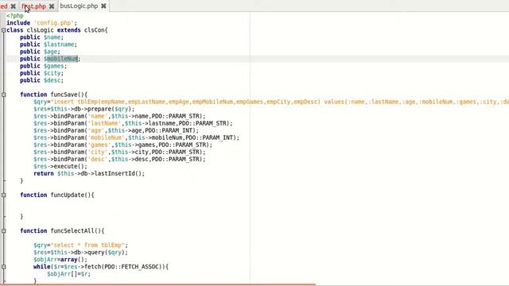The image size is (509, 286).
Task: Collapse the clsLogic class fold marker
Action: (x=3, y=30)
